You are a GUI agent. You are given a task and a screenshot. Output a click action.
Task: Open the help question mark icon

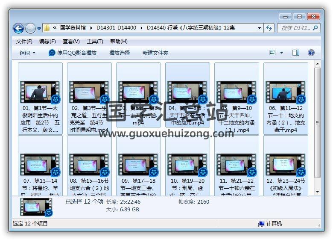coord(311,53)
